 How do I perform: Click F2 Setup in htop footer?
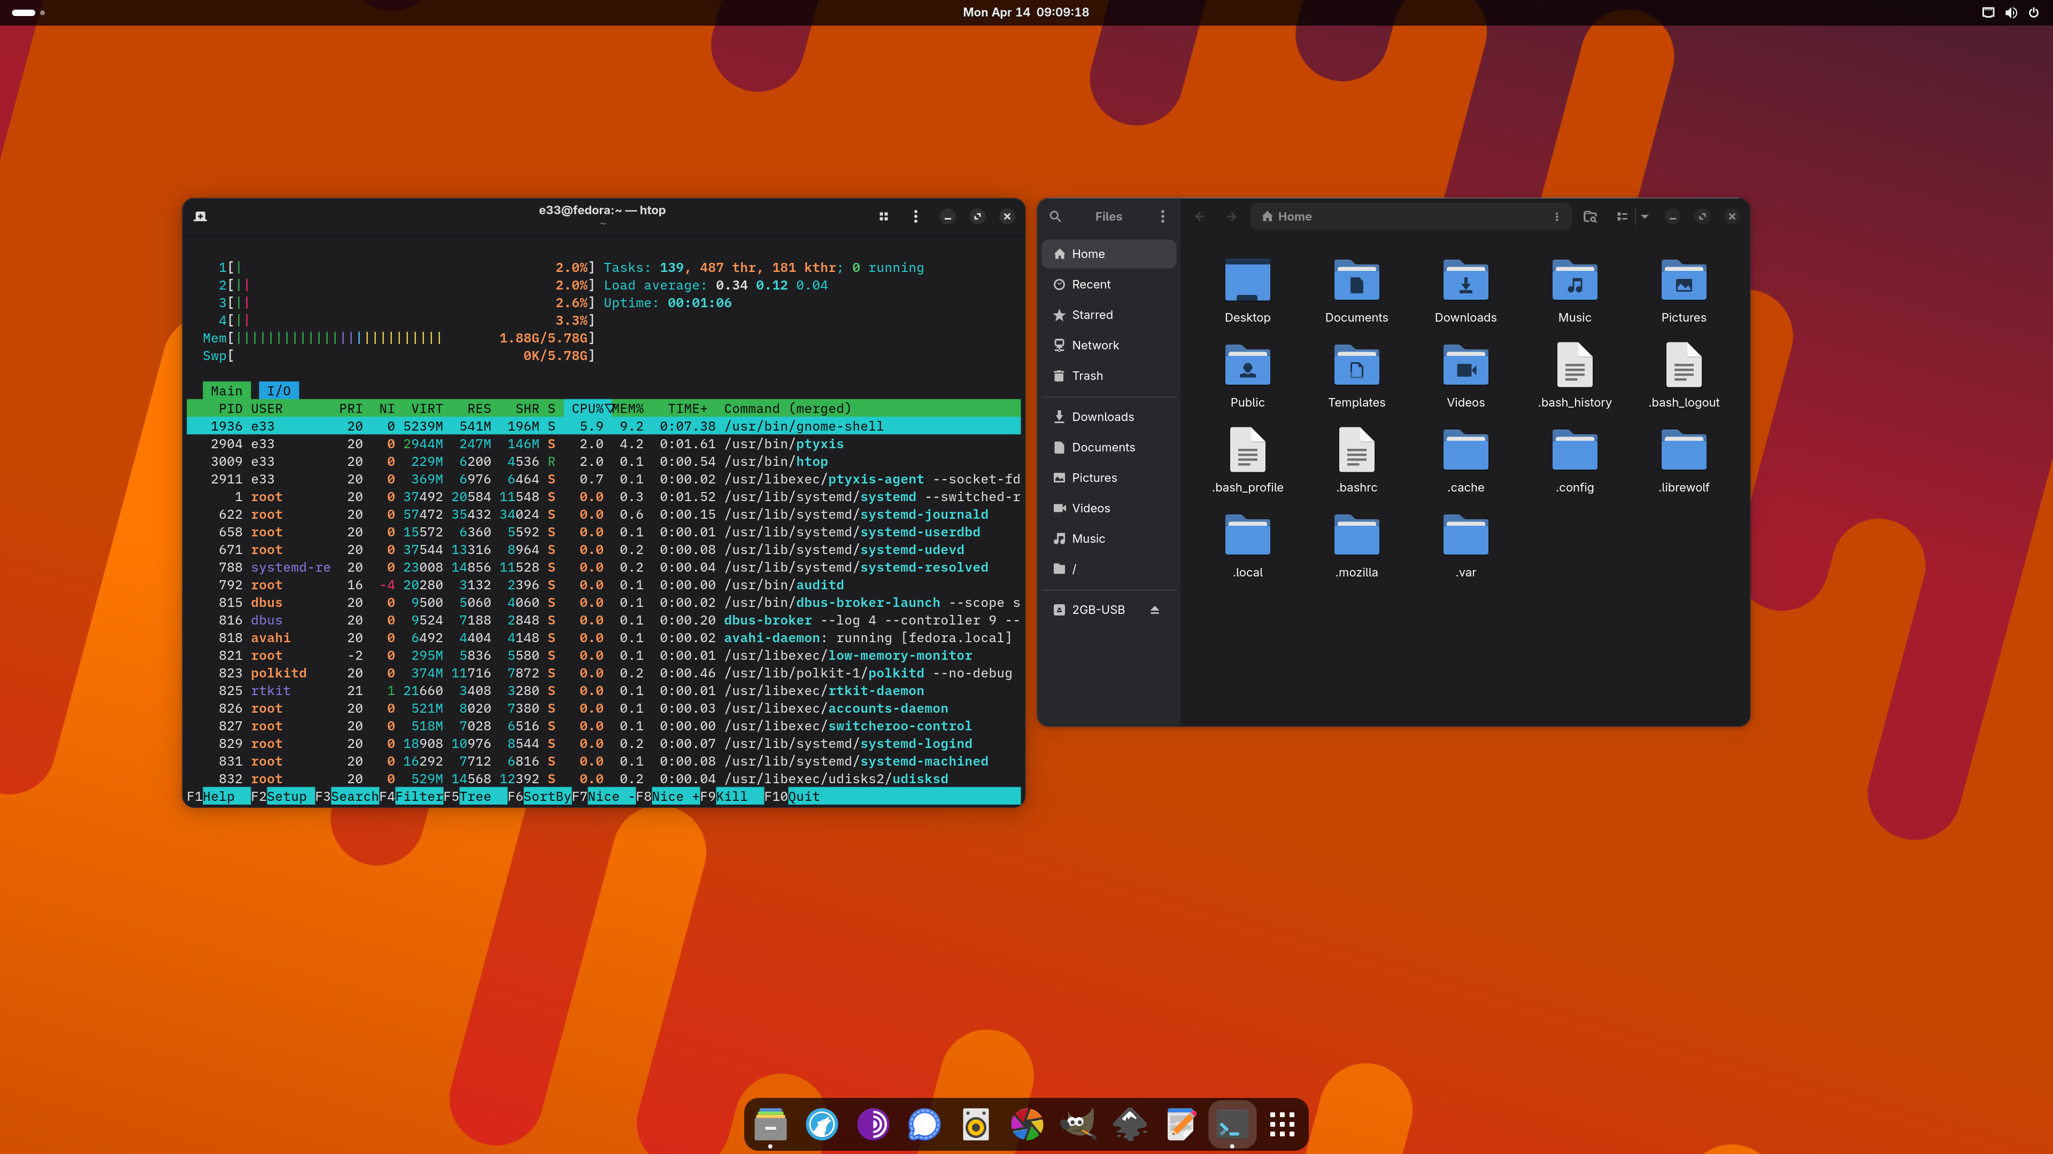click(x=282, y=797)
